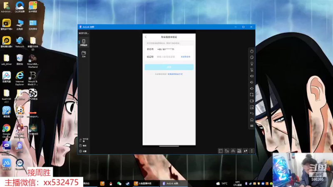Click the fullscreen layout icon in bottom toolbar

point(221,151)
